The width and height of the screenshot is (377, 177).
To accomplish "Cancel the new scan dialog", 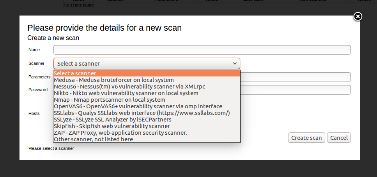I will 339,138.
